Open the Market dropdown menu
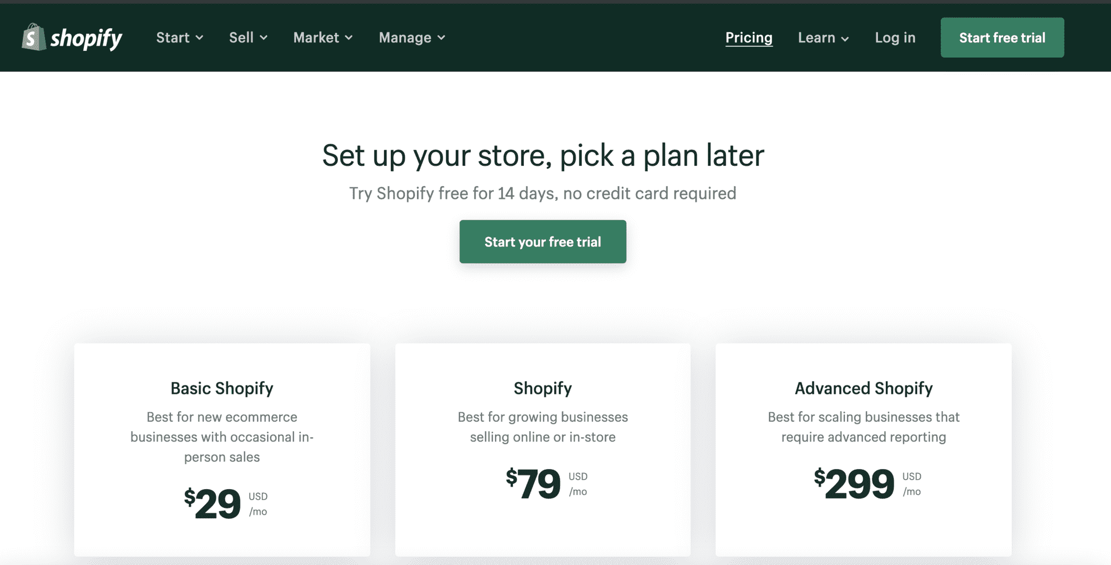This screenshot has height=565, width=1111. [x=323, y=38]
